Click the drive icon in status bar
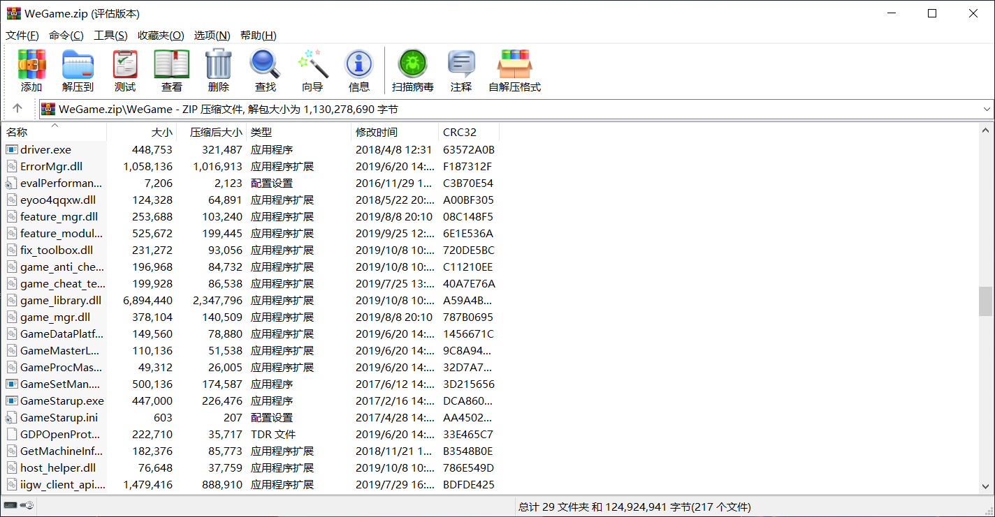Screen dimensions: 995x517 [10, 505]
